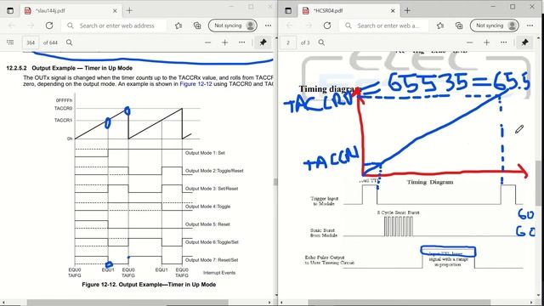The height and width of the screenshot is (306, 544).
Task: Edit page number field showing 364
Action: pyautogui.click(x=31, y=42)
